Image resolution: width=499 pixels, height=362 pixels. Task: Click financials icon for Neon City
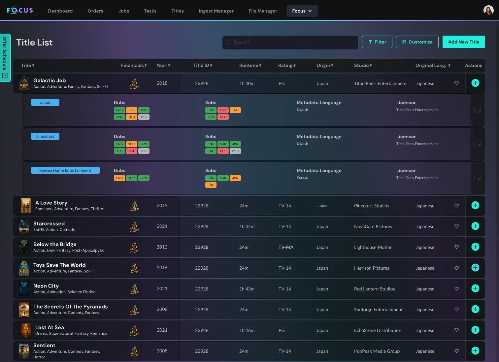click(134, 289)
